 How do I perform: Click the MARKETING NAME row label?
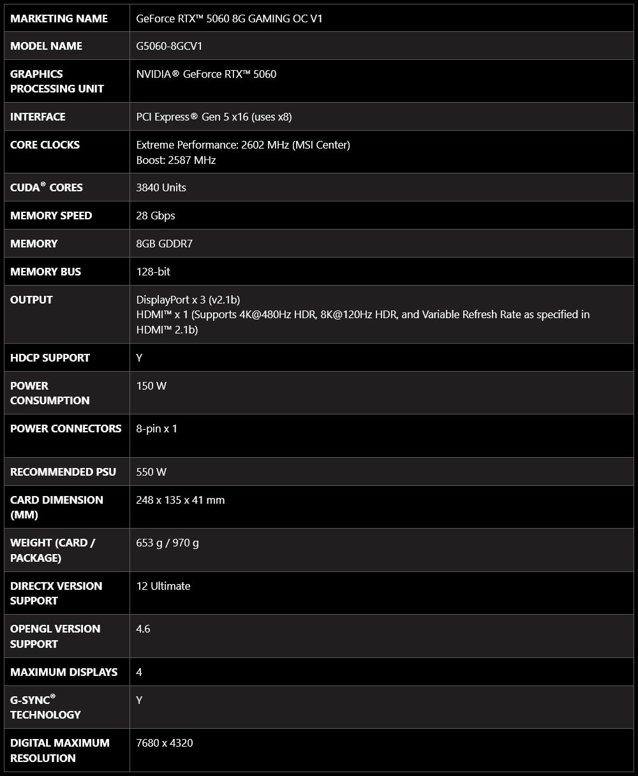59,18
